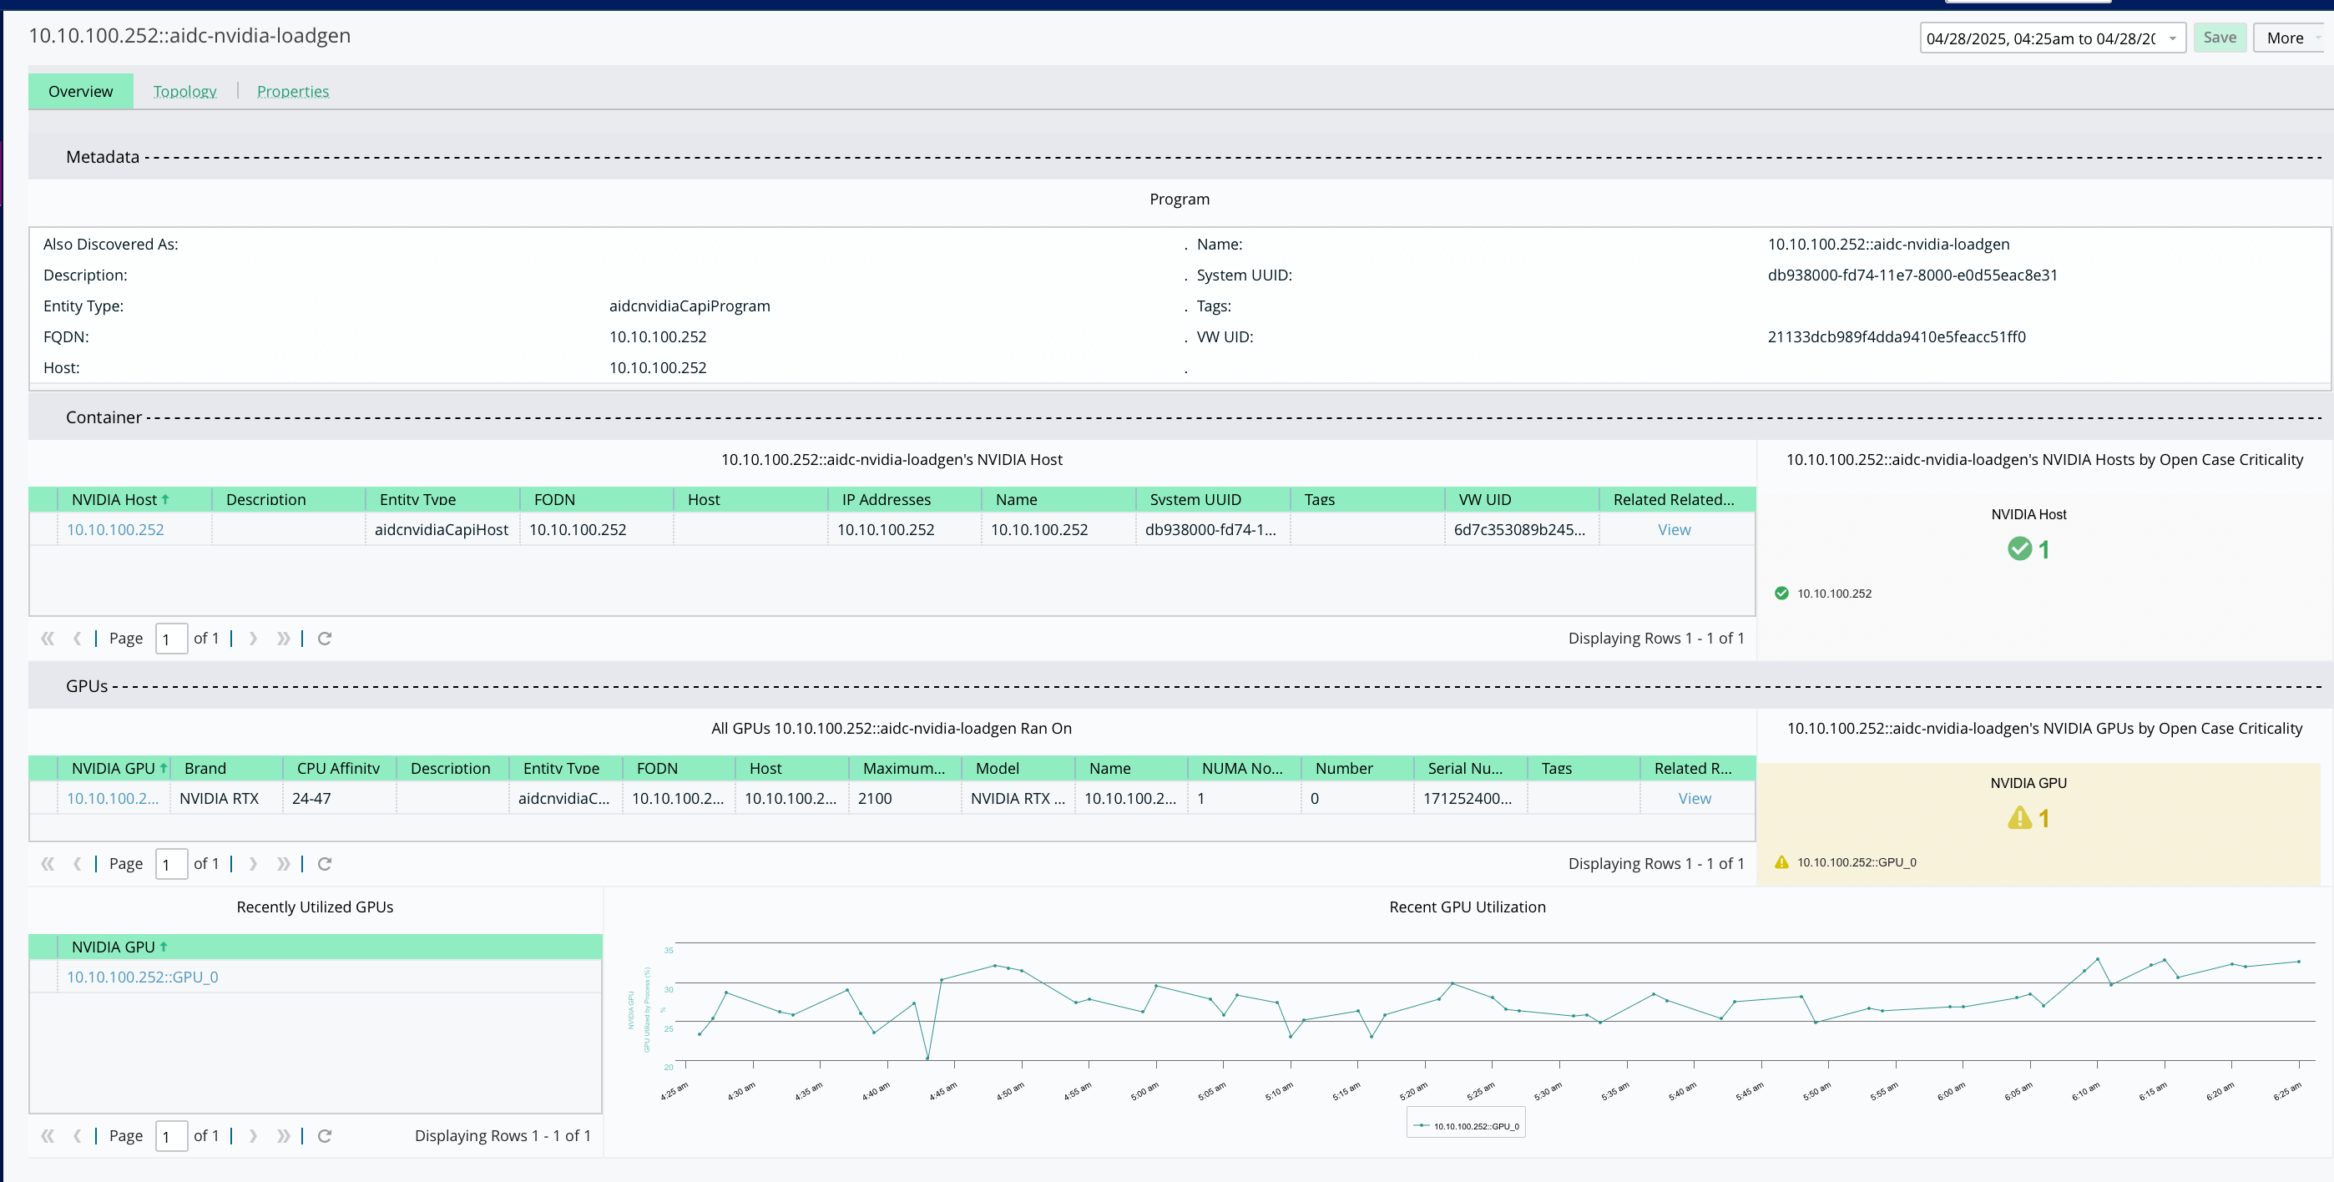The image size is (2334, 1182).
Task: Click small warning icon beside 10.10.100.252::GPU_0
Action: [x=1781, y=862]
